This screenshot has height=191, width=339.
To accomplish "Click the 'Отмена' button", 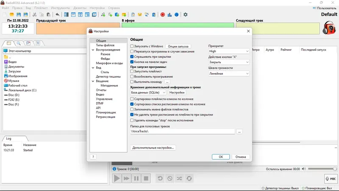I will pyautogui.click(x=241, y=157).
